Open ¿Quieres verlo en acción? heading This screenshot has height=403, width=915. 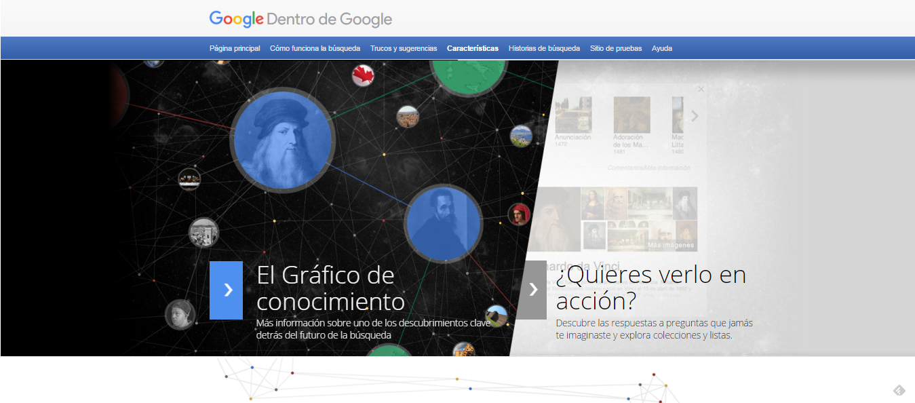650,287
